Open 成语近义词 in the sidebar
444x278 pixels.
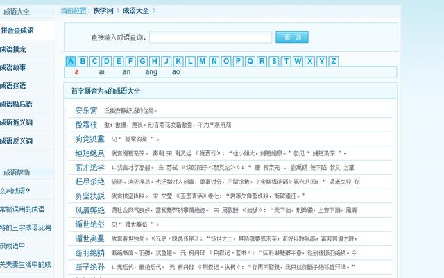click(16, 123)
